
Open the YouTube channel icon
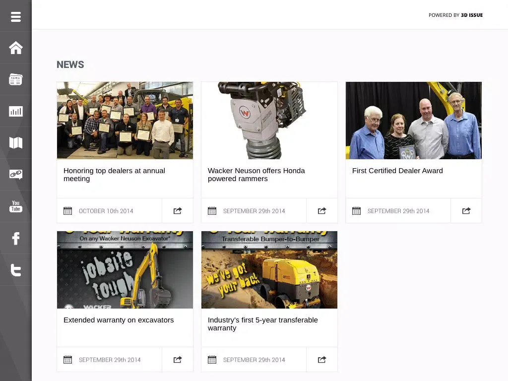click(15, 206)
